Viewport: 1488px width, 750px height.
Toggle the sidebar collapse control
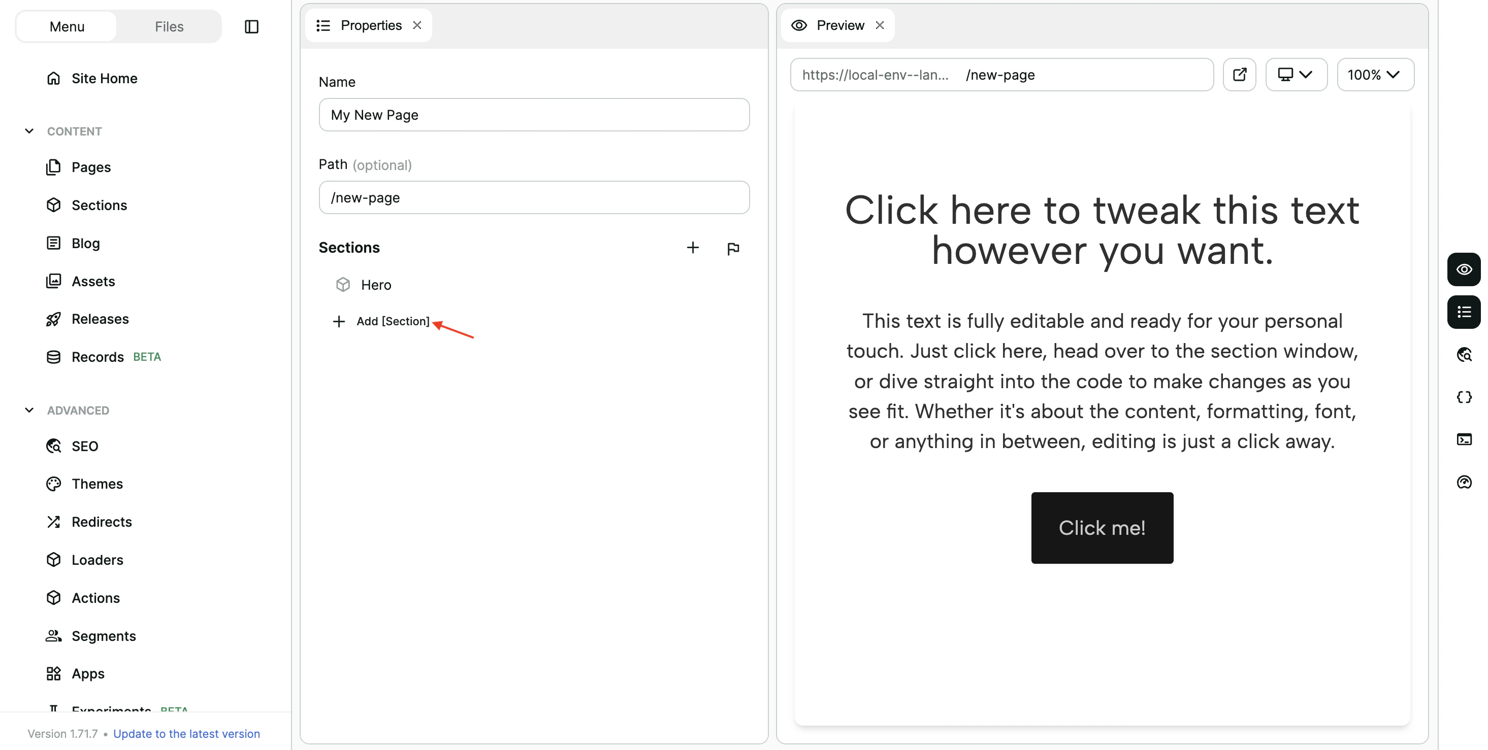(x=251, y=26)
